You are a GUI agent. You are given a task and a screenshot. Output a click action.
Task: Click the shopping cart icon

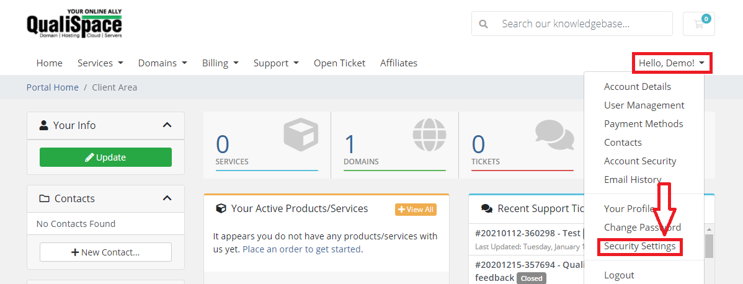coord(698,24)
